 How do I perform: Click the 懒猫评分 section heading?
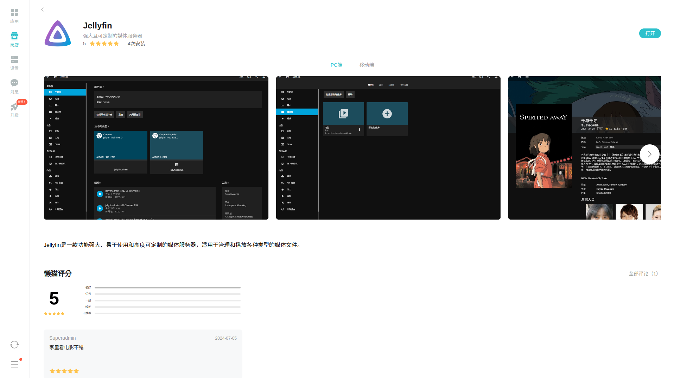point(58,274)
